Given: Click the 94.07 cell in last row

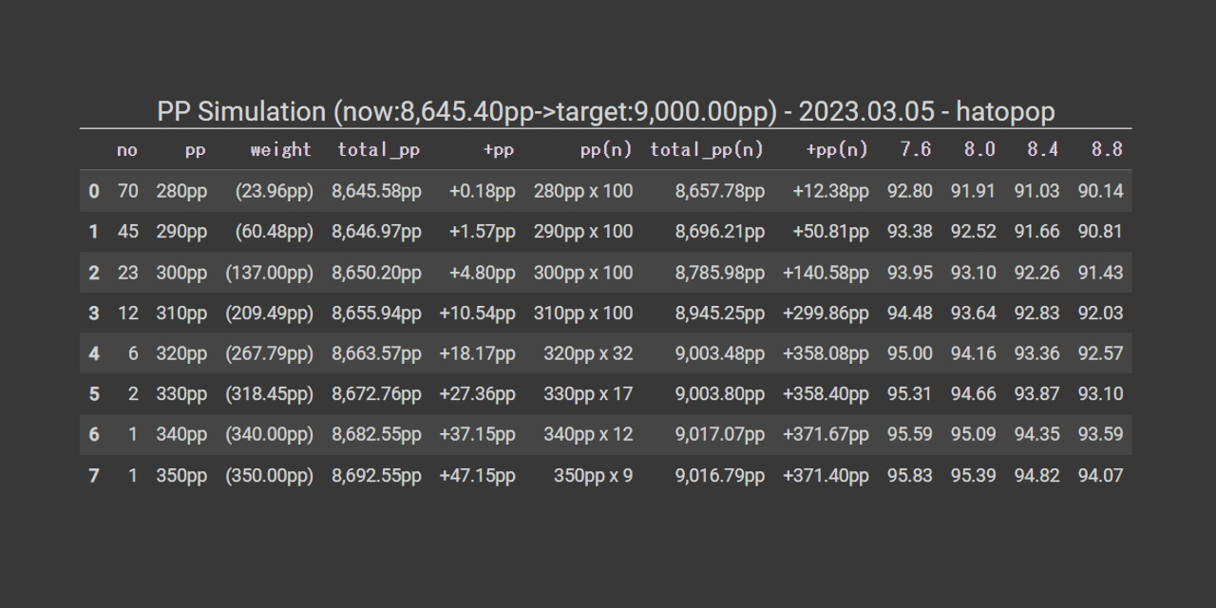Looking at the screenshot, I should [1100, 476].
